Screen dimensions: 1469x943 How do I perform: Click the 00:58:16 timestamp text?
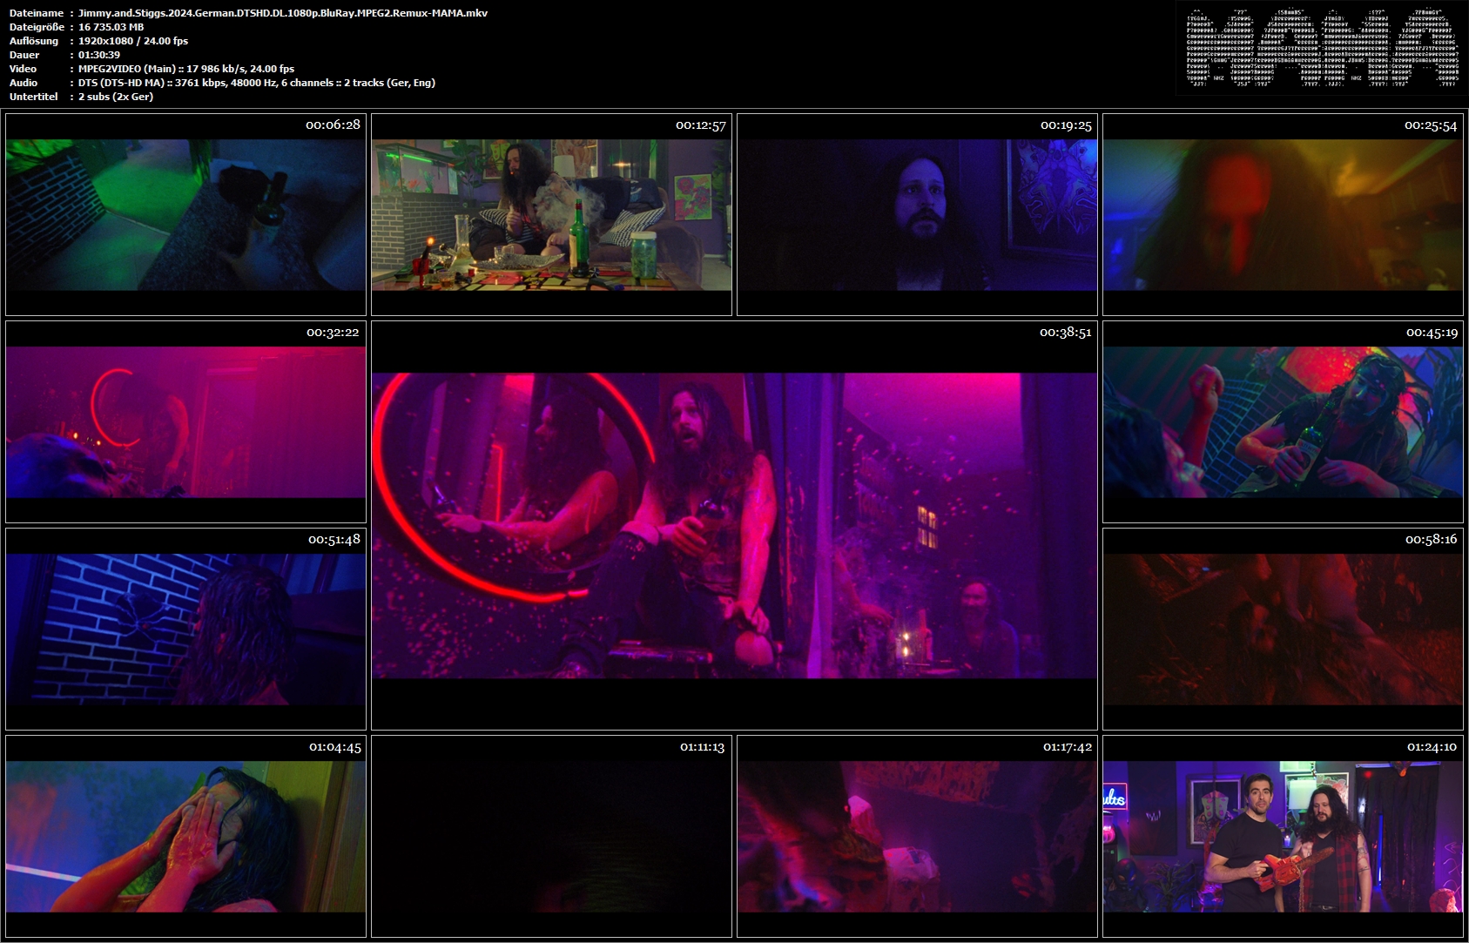(1431, 540)
